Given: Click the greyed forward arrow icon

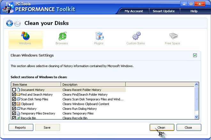Looking at the screenshot, I should pos(18,23).
